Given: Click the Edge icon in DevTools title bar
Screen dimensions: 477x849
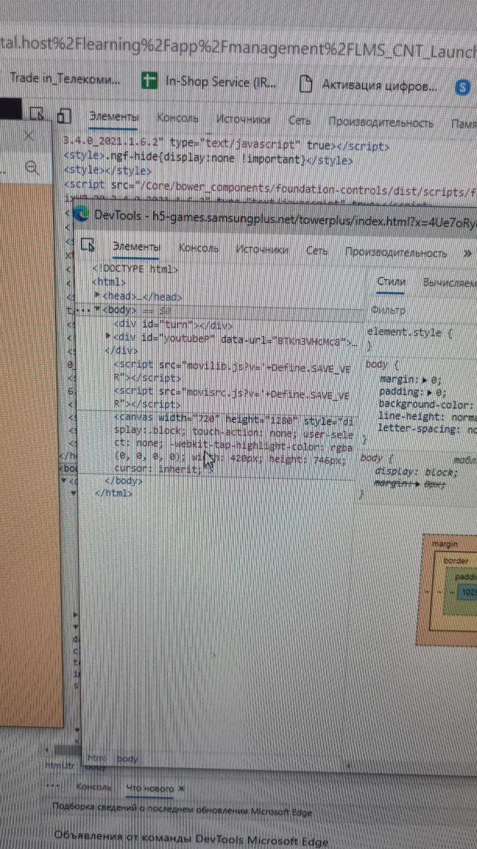Looking at the screenshot, I should pyautogui.click(x=81, y=214).
